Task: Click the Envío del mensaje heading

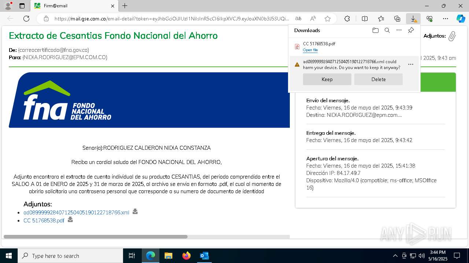Action: click(x=328, y=100)
